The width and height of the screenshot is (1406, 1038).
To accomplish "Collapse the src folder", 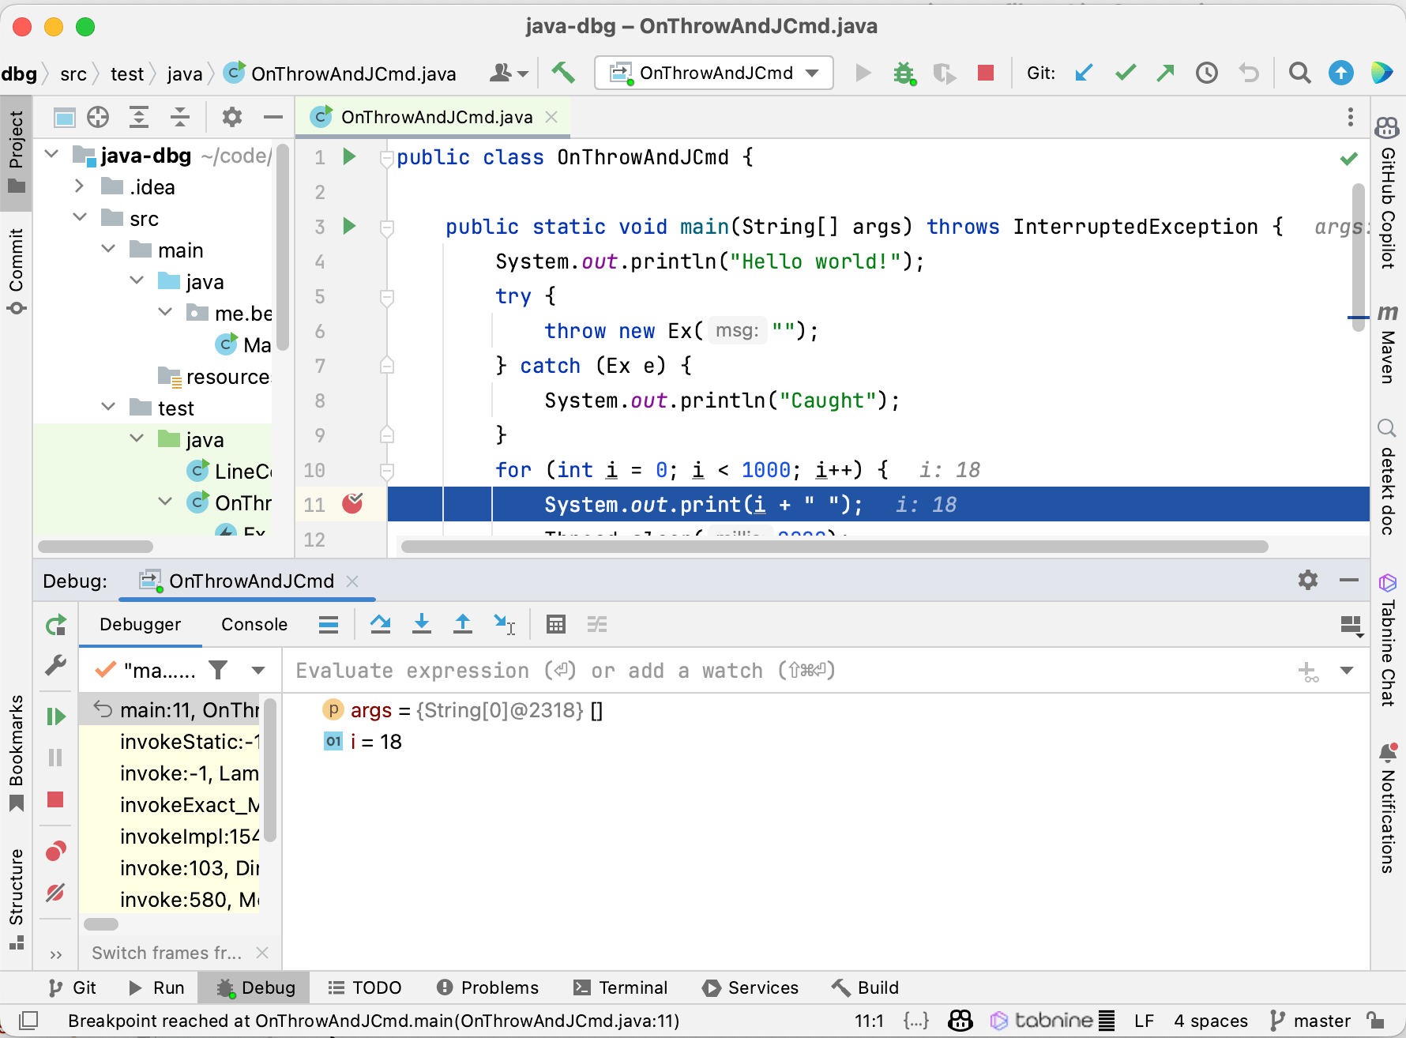I will pos(79,217).
